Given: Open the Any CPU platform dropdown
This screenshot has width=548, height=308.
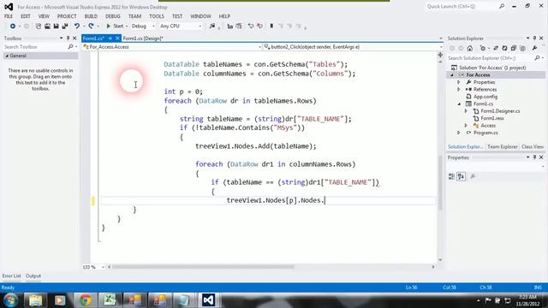Looking at the screenshot, I should click(x=181, y=27).
